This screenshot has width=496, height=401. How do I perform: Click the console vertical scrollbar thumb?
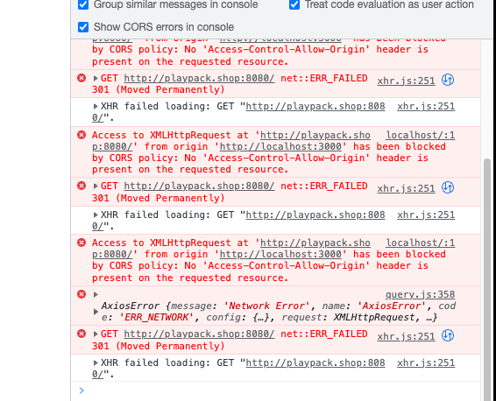pos(487,279)
